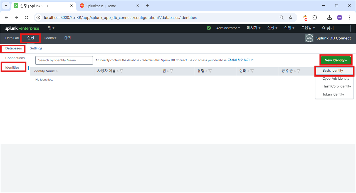Choose Basic Identity from menu
Screen dimensions: 356x193
pyautogui.click(x=334, y=71)
